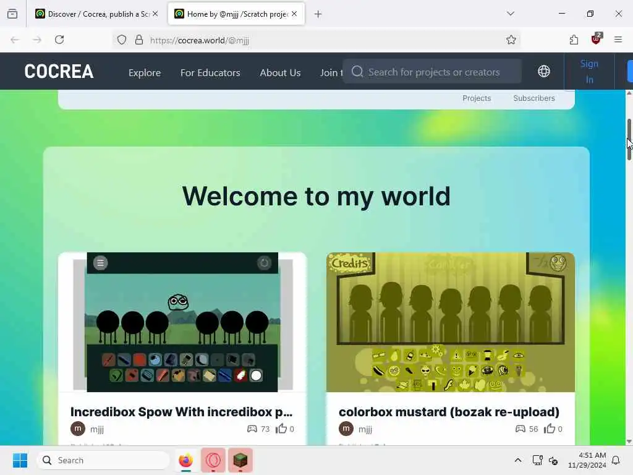
Task: Open the language globe selector
Action: point(544,72)
